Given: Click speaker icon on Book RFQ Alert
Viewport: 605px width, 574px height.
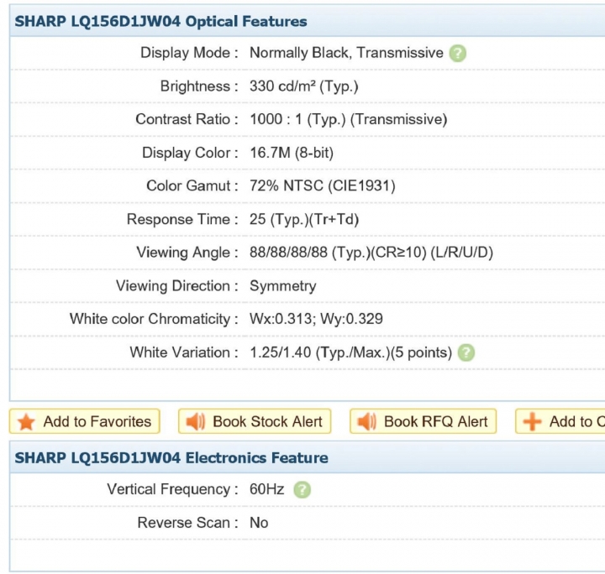Looking at the screenshot, I should tap(366, 422).
